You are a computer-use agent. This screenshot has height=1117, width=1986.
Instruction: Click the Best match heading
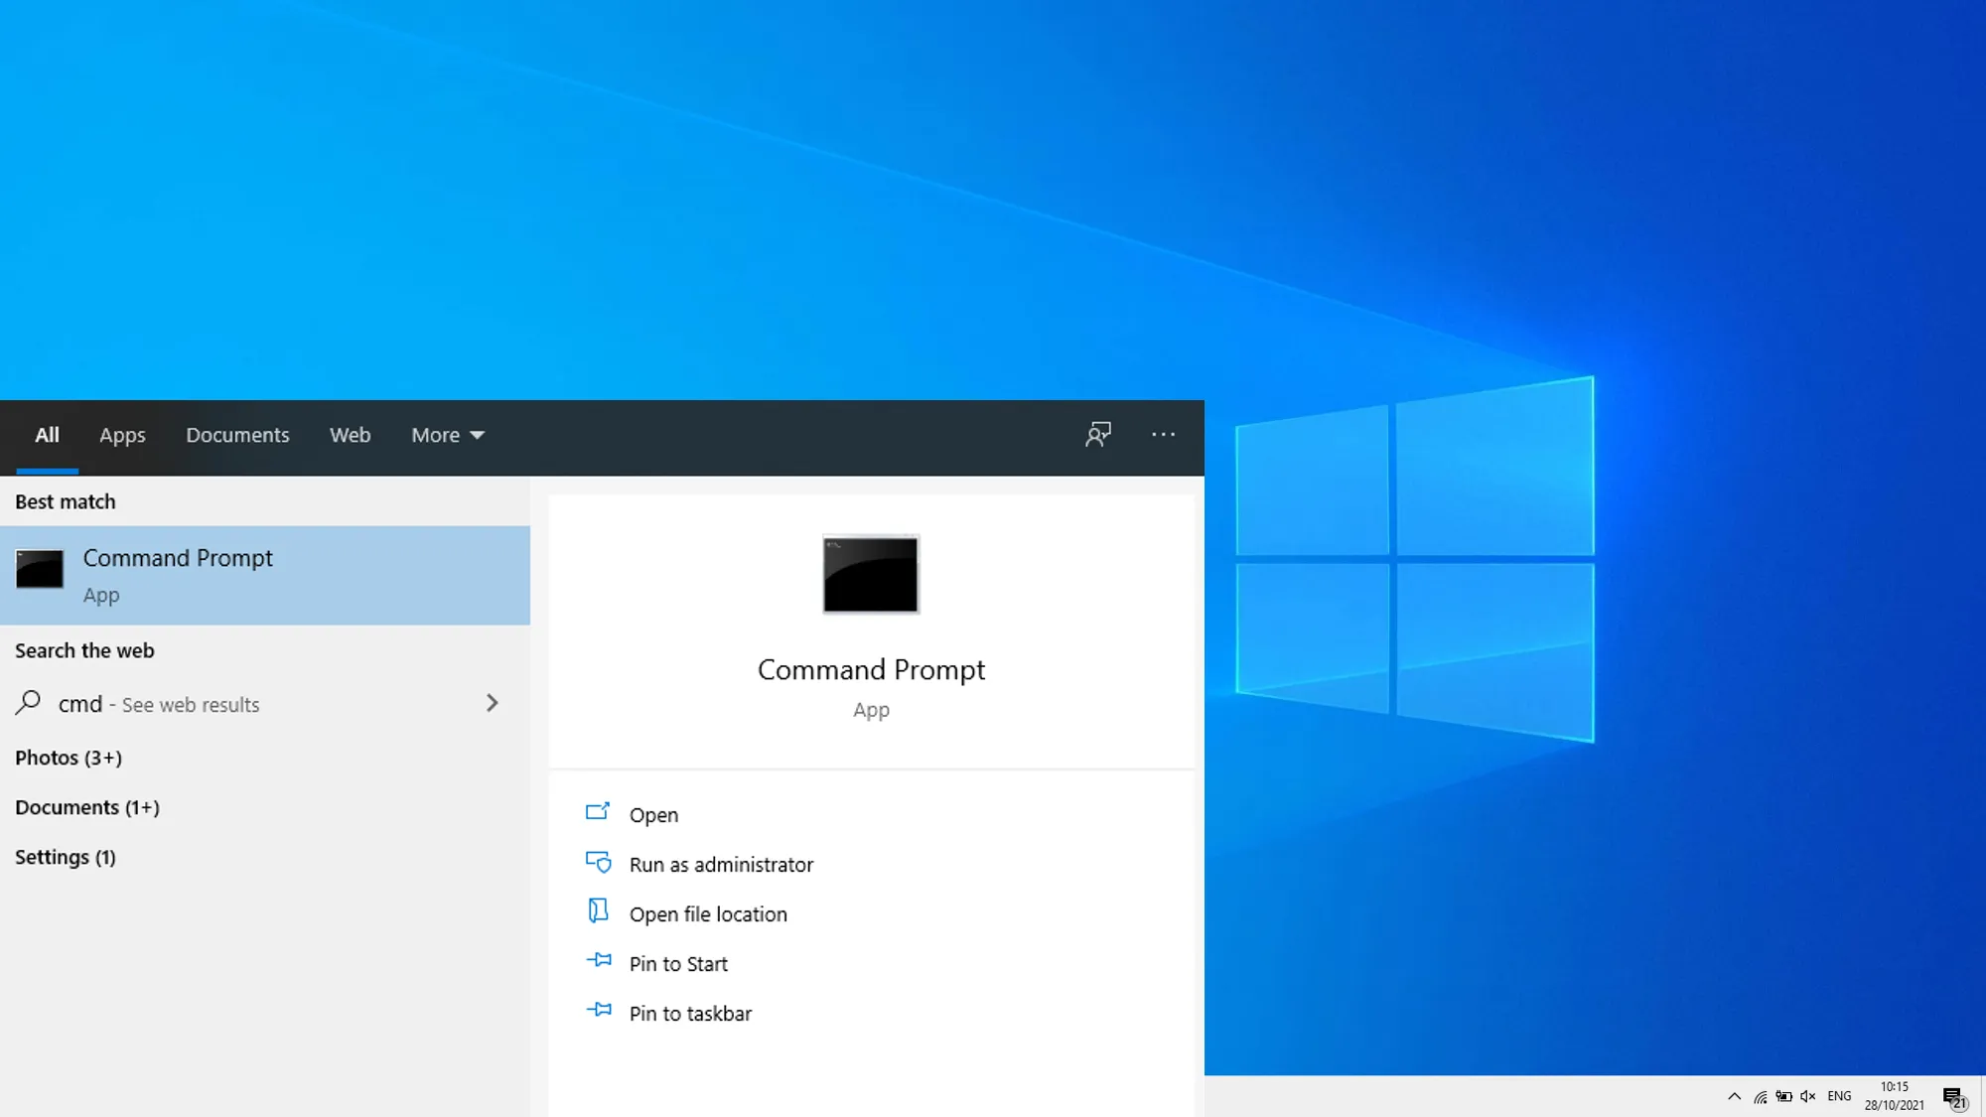coord(65,501)
